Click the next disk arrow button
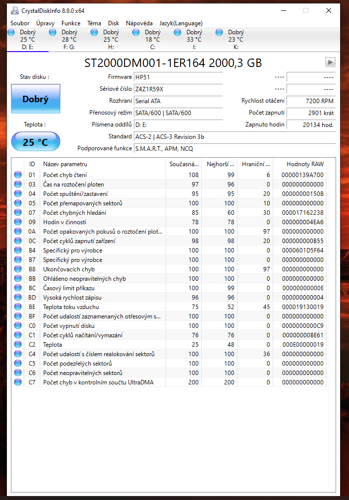Image resolution: width=349 pixels, height=500 pixels. (x=330, y=62)
